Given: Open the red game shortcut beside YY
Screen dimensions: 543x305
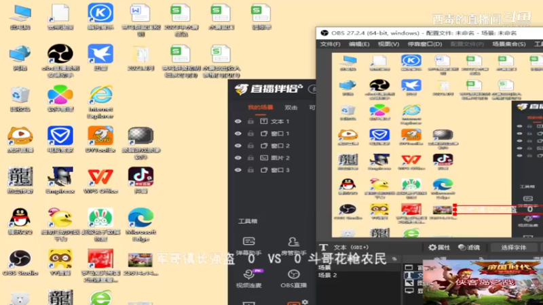Looking at the screenshot, I should [100, 265].
